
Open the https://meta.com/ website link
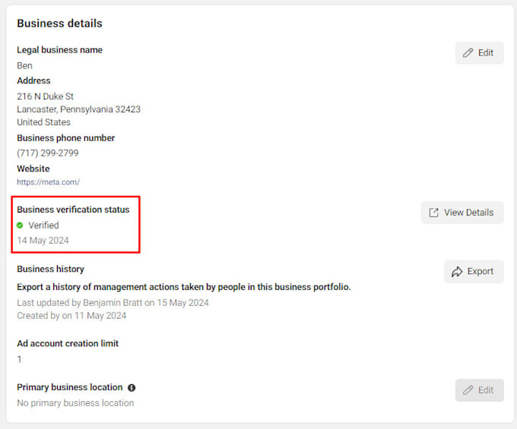[48, 182]
